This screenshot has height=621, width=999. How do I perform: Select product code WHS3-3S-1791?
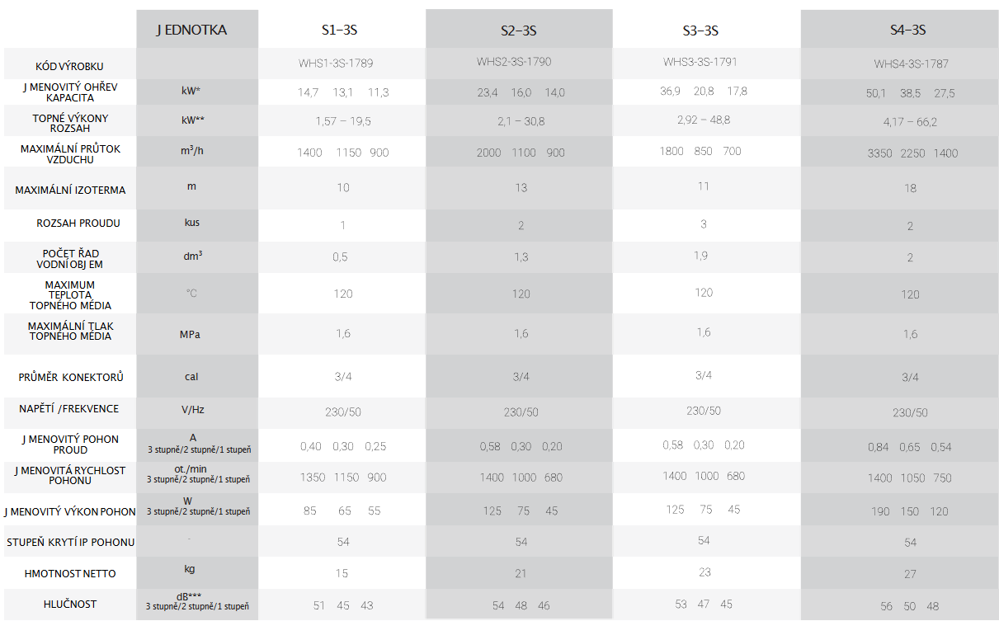(700, 62)
